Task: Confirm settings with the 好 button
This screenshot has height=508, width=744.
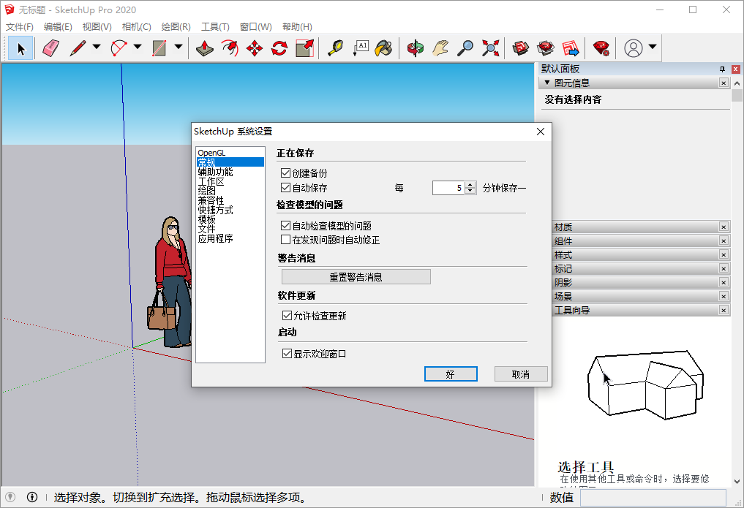Action: pos(451,374)
